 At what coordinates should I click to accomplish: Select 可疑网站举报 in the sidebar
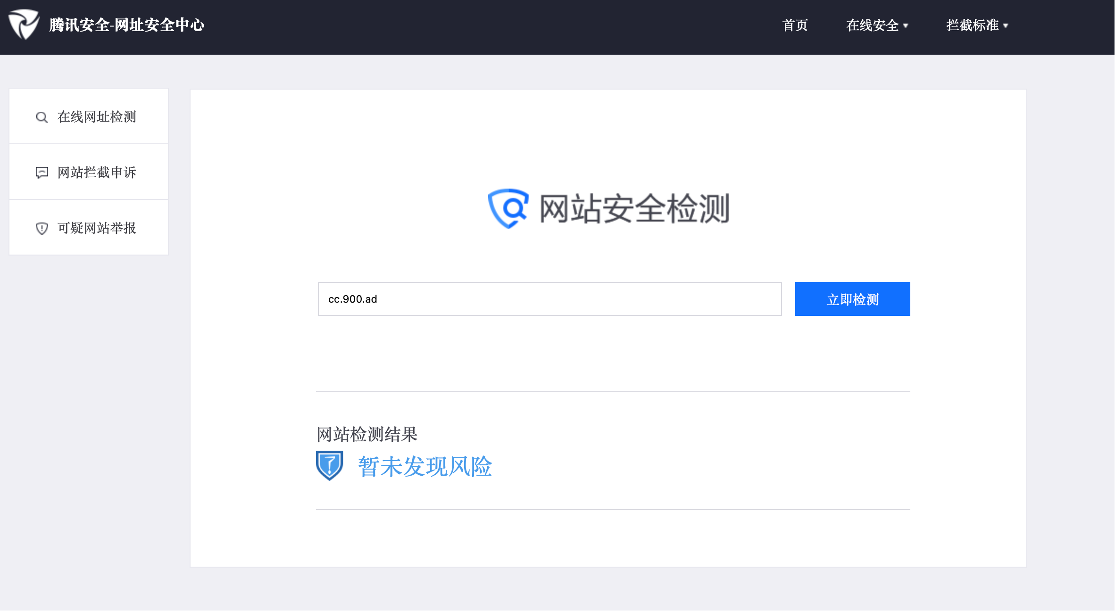coord(97,228)
